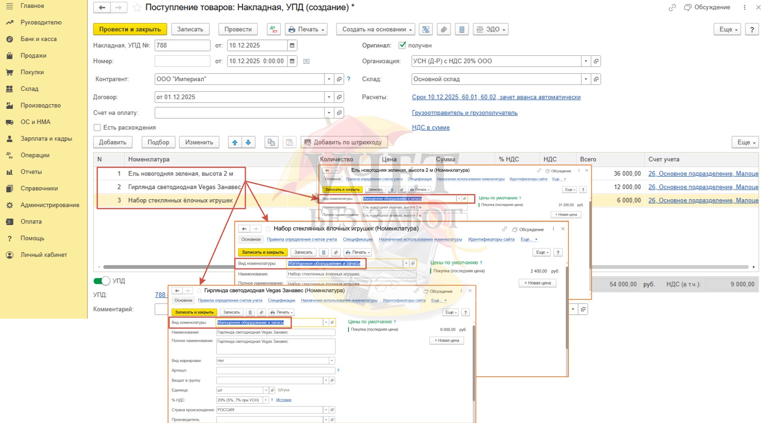Screen dimensions: 766x423
Task: Go to Справочники in sidebar
Action: [39, 188]
